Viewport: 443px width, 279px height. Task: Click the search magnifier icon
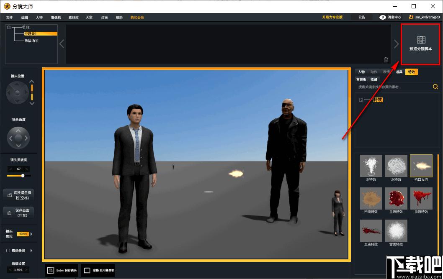click(x=435, y=87)
